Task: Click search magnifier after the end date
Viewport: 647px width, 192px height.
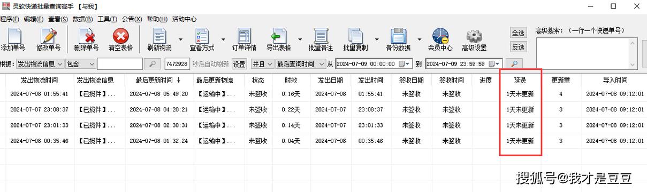Action: [x=514, y=64]
